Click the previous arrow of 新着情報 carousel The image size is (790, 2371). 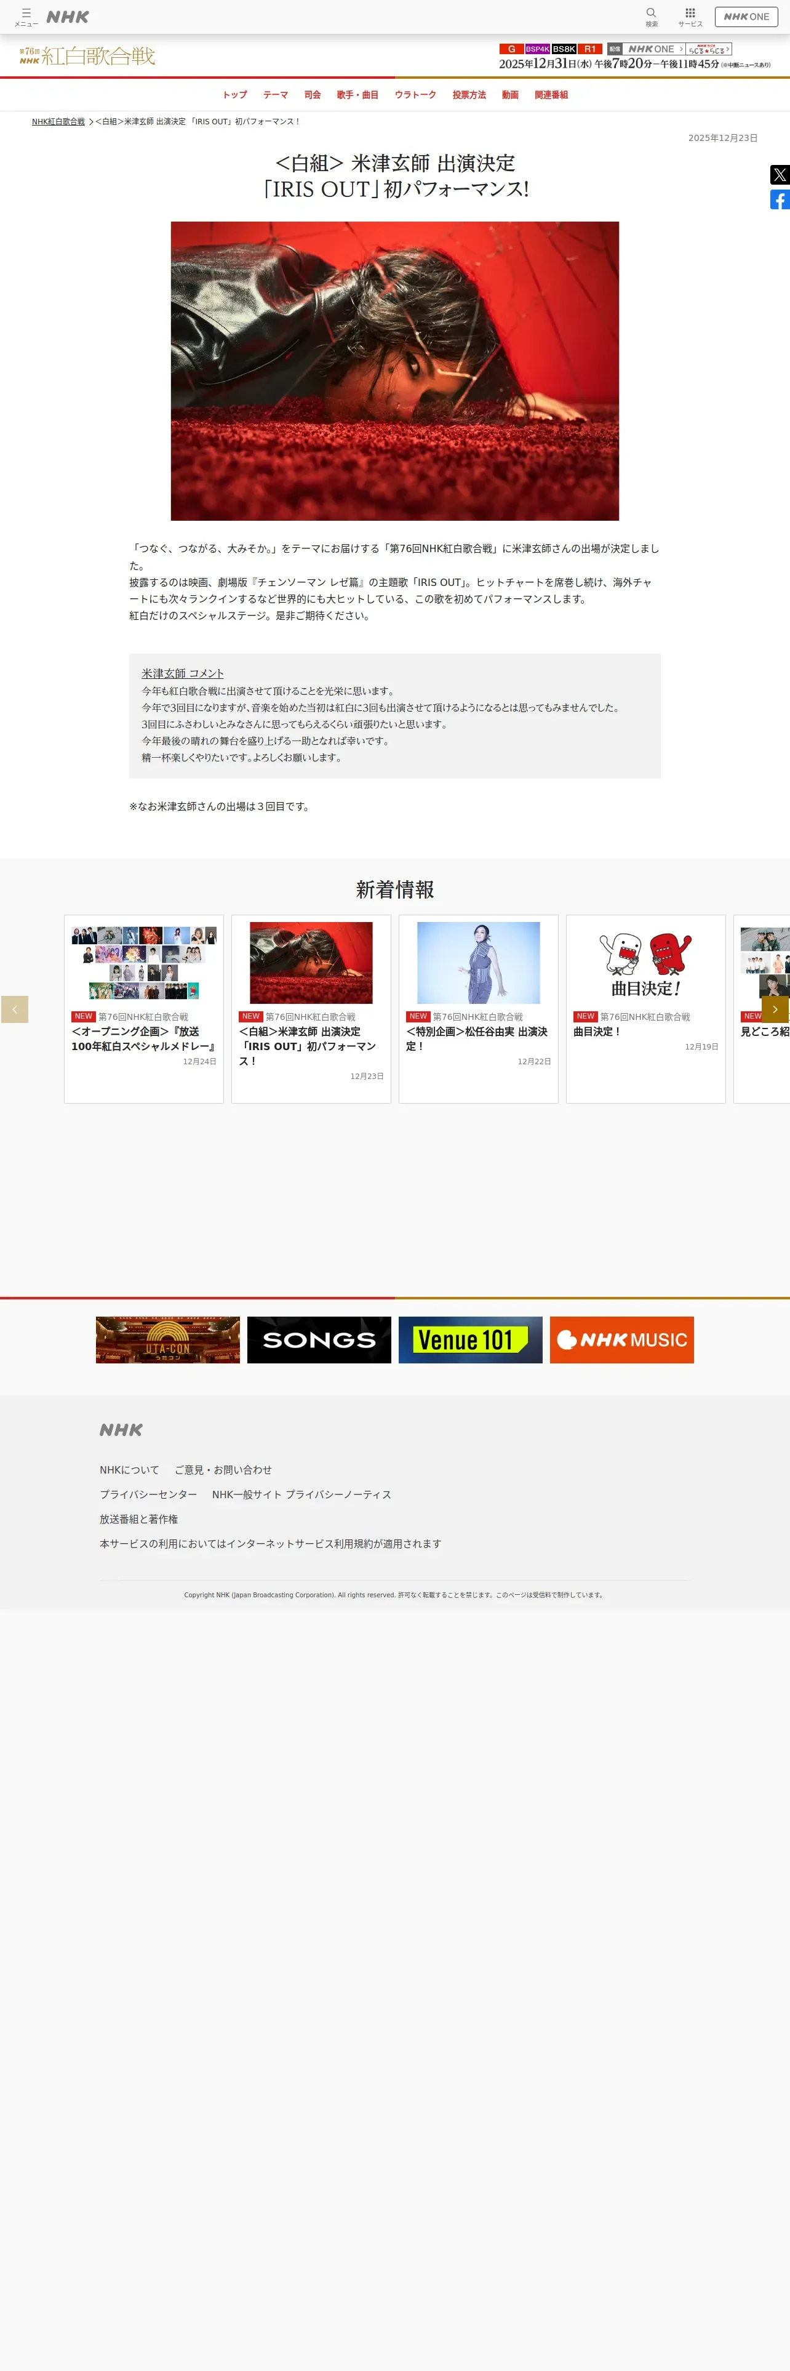[15, 1009]
